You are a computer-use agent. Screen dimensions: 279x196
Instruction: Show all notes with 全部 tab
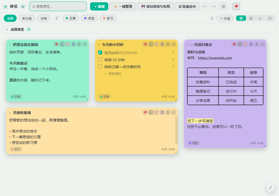click(10, 18)
